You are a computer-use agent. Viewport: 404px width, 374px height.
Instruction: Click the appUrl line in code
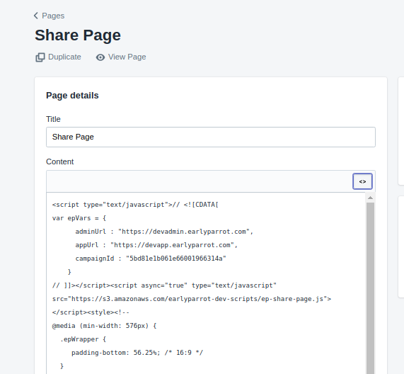point(156,245)
